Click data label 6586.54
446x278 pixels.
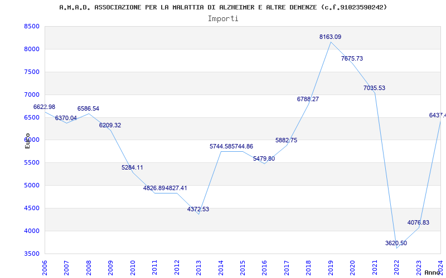pyautogui.click(x=88, y=108)
